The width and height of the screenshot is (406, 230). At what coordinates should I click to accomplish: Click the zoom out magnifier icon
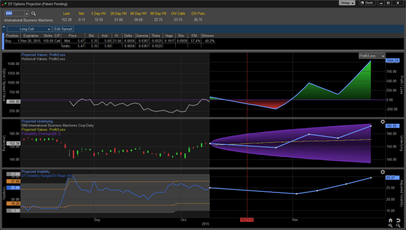pos(398,225)
